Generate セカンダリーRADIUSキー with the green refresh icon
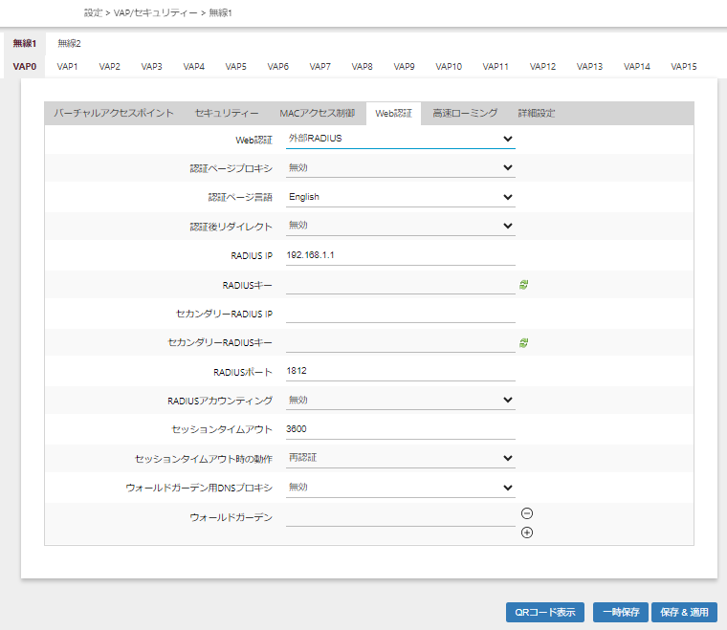Viewport: 727px width, 630px height. (524, 343)
